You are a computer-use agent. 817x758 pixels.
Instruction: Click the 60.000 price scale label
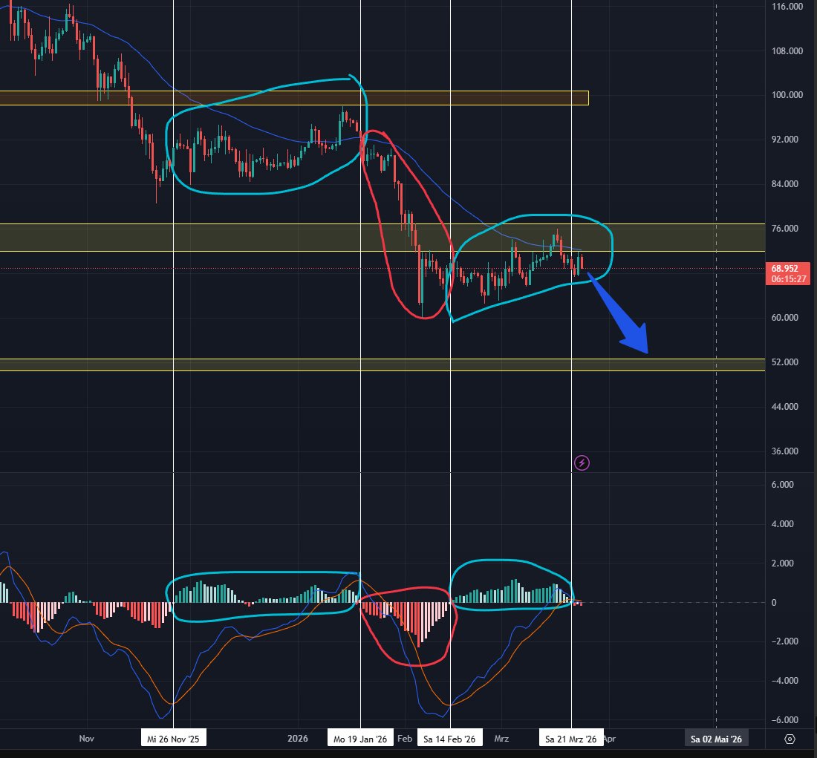coord(785,317)
